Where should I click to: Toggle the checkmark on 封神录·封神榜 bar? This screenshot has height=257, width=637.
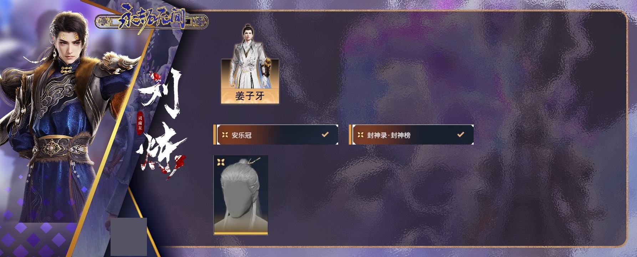click(x=460, y=135)
